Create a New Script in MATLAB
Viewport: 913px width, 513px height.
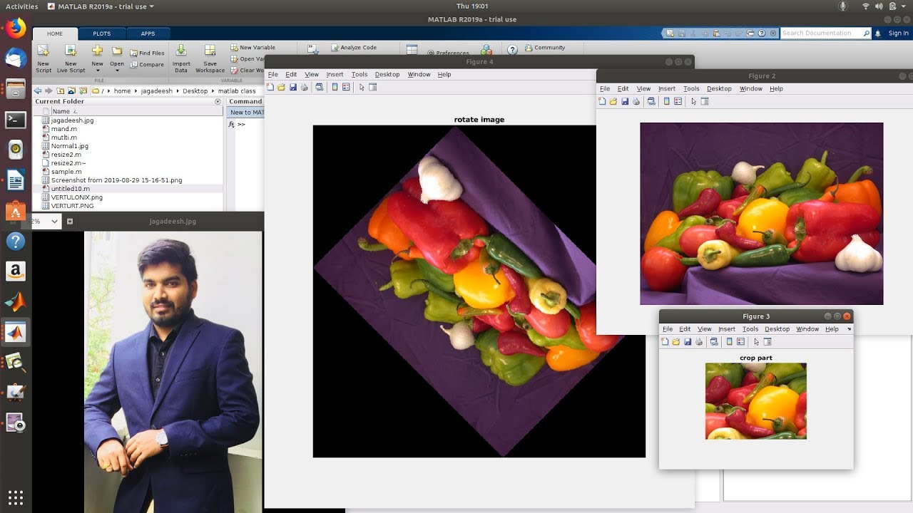pyautogui.click(x=44, y=58)
